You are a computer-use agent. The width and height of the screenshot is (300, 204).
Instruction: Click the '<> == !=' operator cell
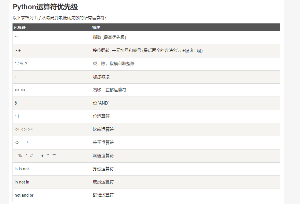coord(52,143)
